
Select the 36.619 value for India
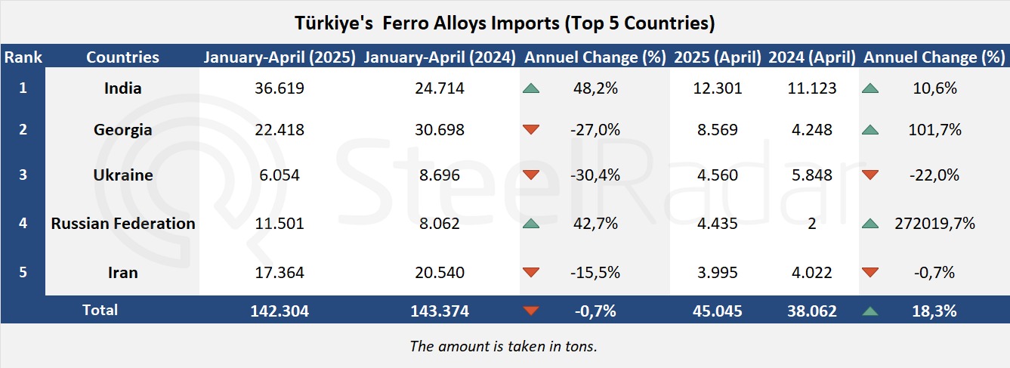click(x=280, y=88)
